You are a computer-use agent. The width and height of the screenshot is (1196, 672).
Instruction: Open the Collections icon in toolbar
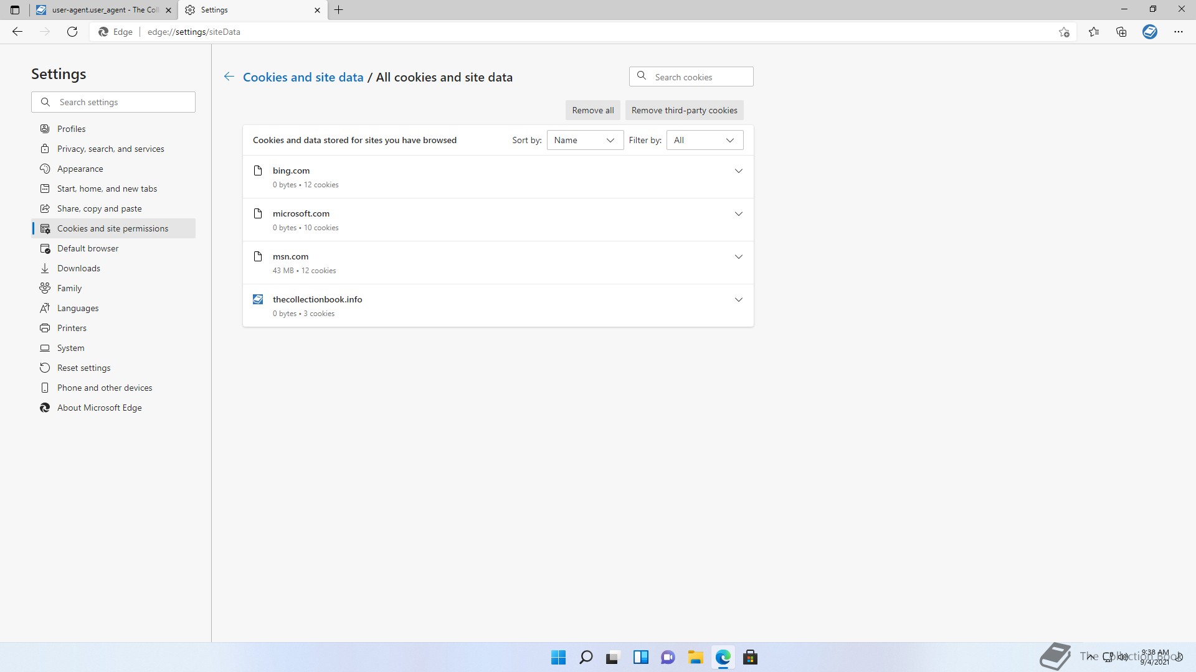[1121, 32]
